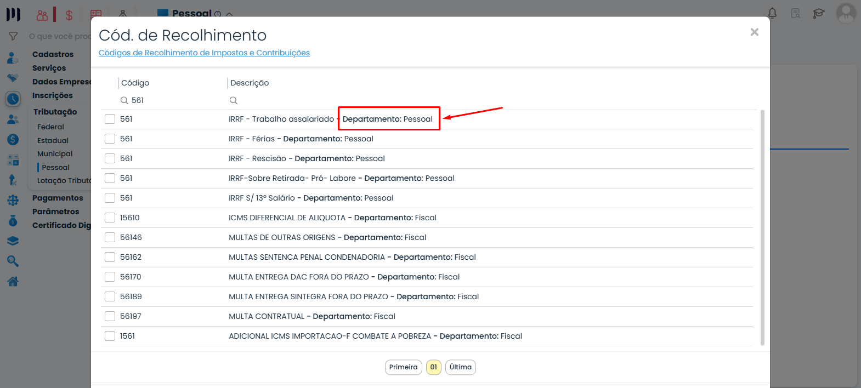The width and height of the screenshot is (861, 388).
Task: Close the Cód. de Recolhimento dialog
Action: (x=755, y=32)
